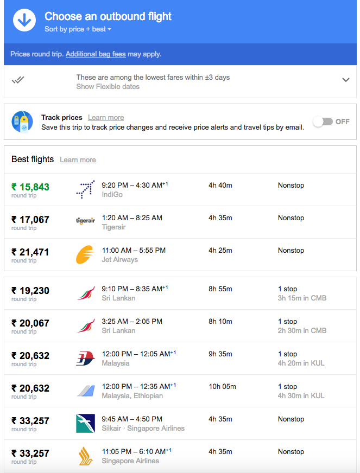Image resolution: width=360 pixels, height=473 pixels.
Task: Select the 3:25 AM Sri Lankan flight
Action: [x=180, y=326]
